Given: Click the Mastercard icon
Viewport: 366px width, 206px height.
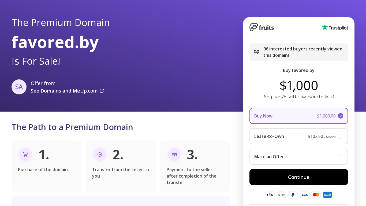Looking at the screenshot, I should [x=316, y=195].
